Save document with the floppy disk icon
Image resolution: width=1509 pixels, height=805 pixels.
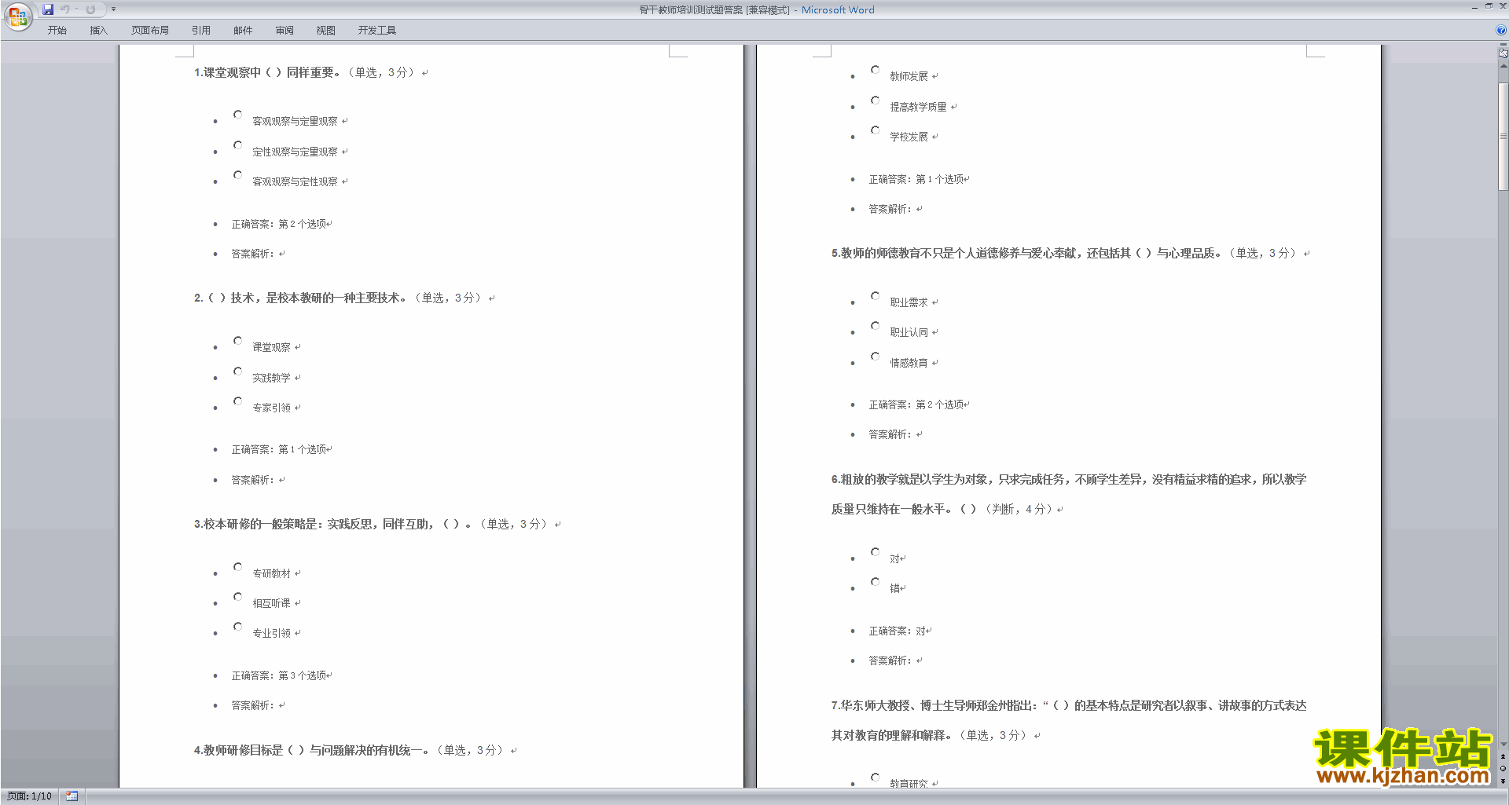pyautogui.click(x=48, y=9)
